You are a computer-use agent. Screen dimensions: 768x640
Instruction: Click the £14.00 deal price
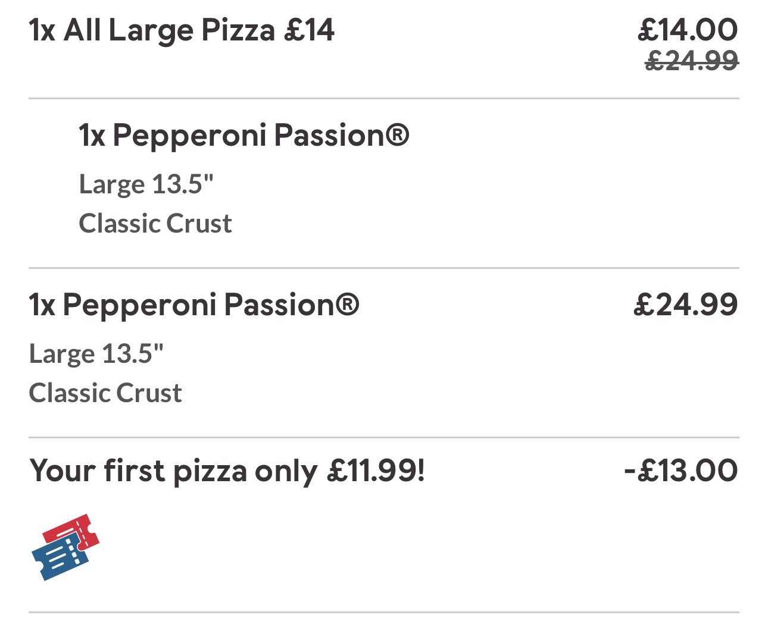click(688, 30)
